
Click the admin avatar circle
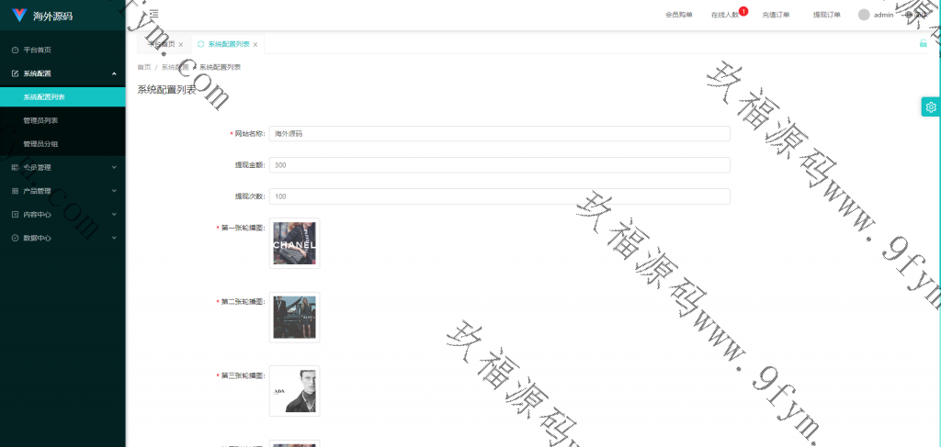coord(864,15)
